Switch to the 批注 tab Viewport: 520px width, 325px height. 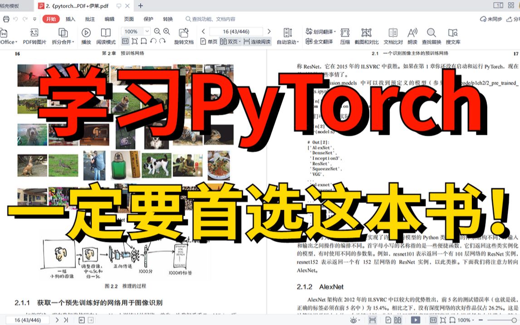pyautogui.click(x=90, y=19)
